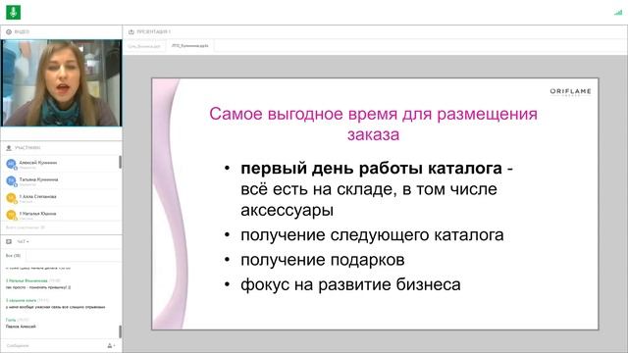Click the avatar of Наталья Юдина
The width and height of the screenshot is (628, 353).
point(11,215)
